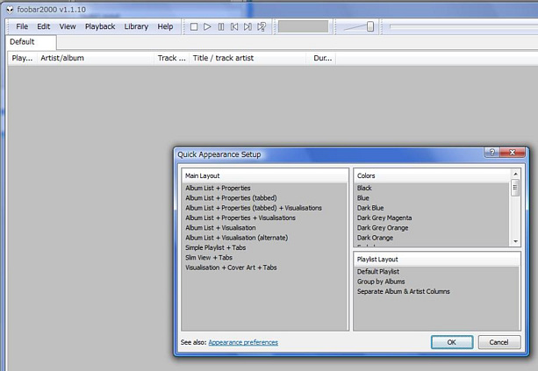Select Album List + Properties (tabbed)
This screenshot has width=538, height=371.
[231, 198]
